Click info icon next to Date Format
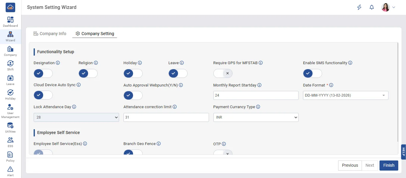Image resolution: width=406 pixels, height=178 pixels. point(331,85)
